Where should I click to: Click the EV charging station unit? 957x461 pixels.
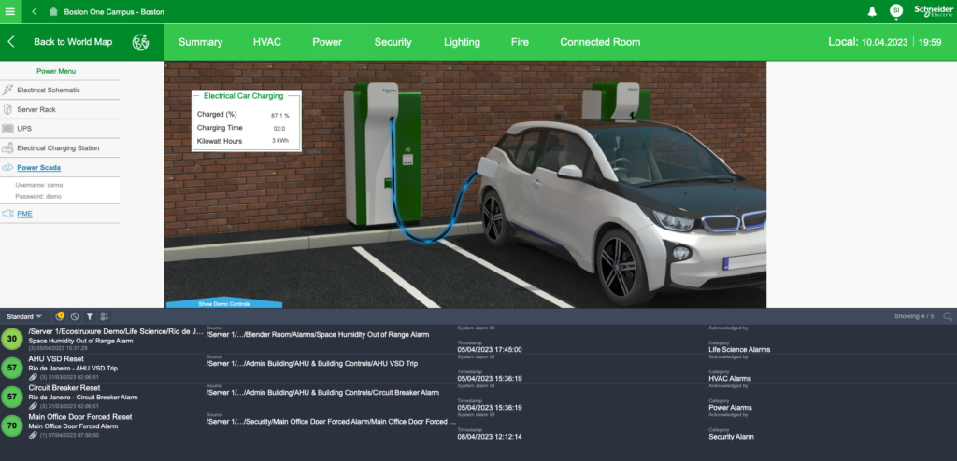point(382,154)
